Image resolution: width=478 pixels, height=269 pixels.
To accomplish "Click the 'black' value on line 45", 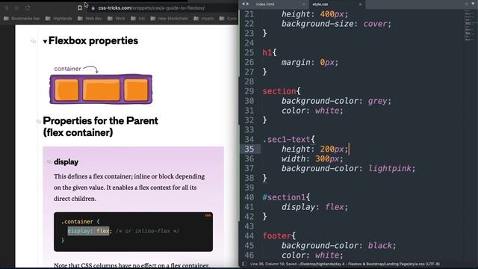I will (380, 246).
